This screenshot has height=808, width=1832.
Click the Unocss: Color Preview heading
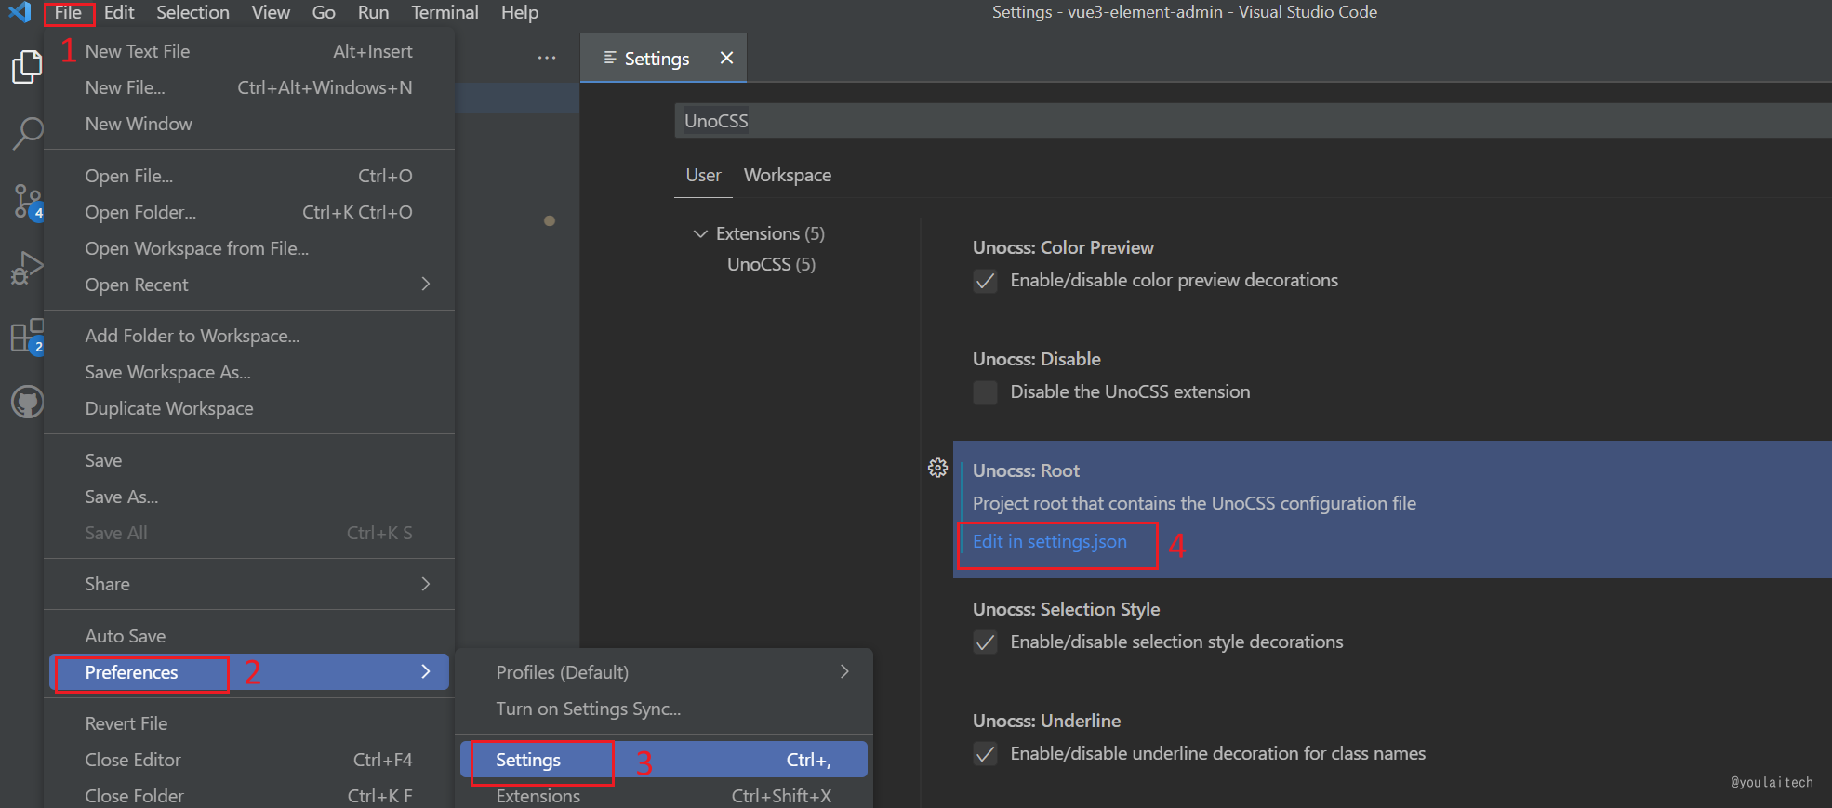tap(1063, 247)
